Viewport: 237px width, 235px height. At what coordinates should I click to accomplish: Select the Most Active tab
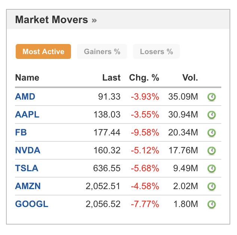[43, 51]
